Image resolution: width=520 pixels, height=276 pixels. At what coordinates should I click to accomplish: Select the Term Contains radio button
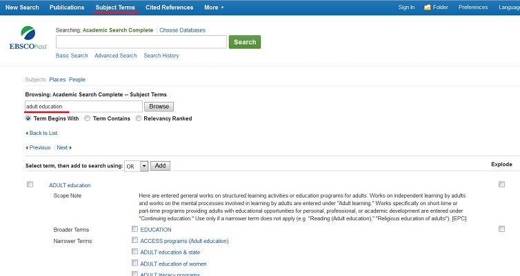point(87,118)
